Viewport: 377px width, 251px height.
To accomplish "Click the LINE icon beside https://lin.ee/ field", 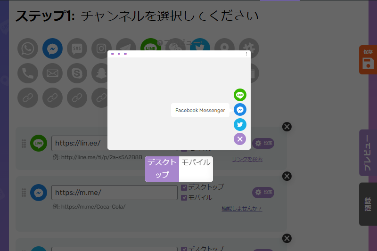I will click(x=39, y=143).
